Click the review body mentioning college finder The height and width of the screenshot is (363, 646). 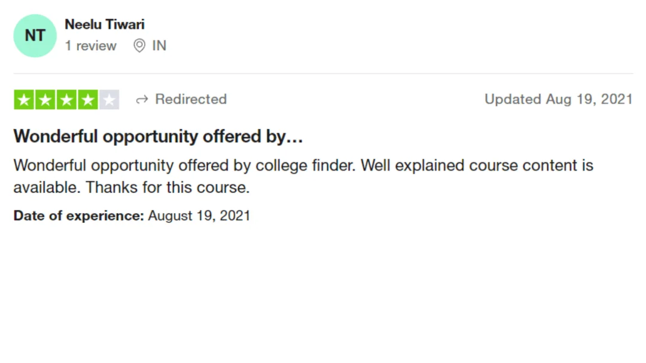[303, 176]
